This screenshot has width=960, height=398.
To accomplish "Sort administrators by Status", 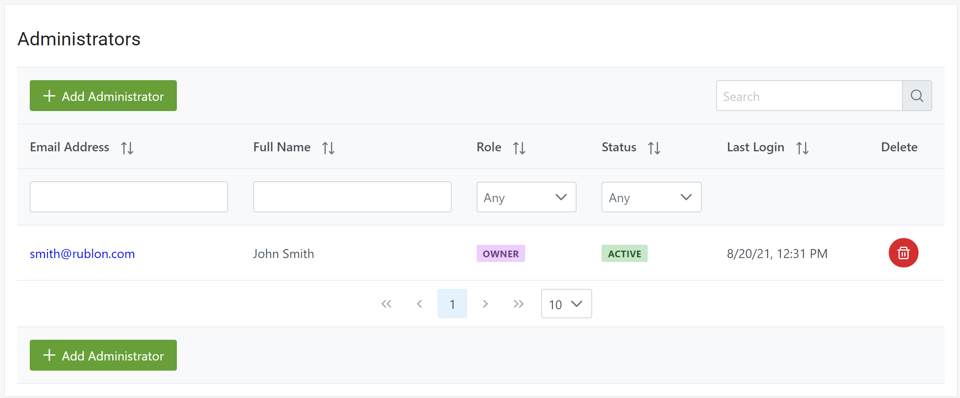I will pos(654,148).
